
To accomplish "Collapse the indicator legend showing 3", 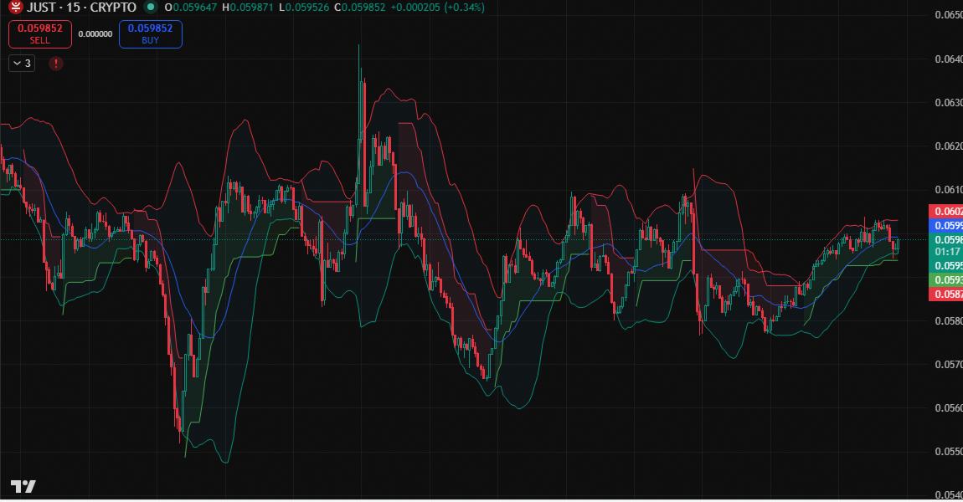I will [x=22, y=64].
